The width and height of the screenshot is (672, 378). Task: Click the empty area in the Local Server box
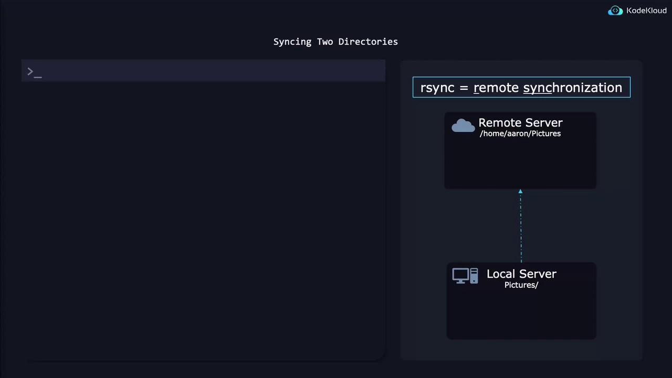[521, 315]
